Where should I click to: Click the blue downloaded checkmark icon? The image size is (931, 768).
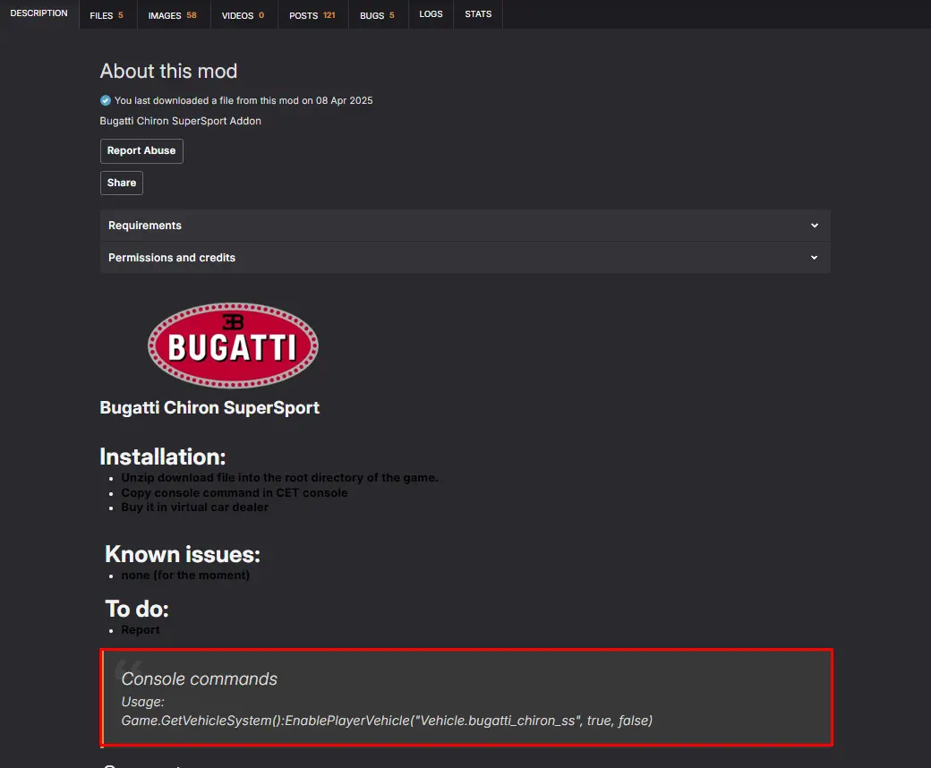(106, 100)
